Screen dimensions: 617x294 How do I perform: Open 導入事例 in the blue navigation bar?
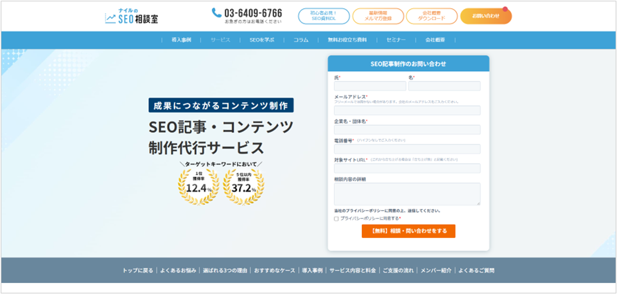[x=182, y=40]
